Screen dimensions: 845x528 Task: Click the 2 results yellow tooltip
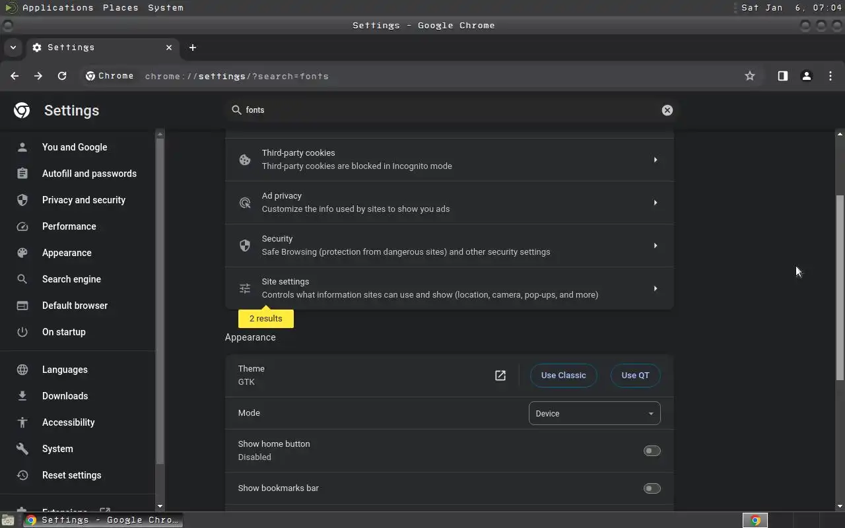266,318
